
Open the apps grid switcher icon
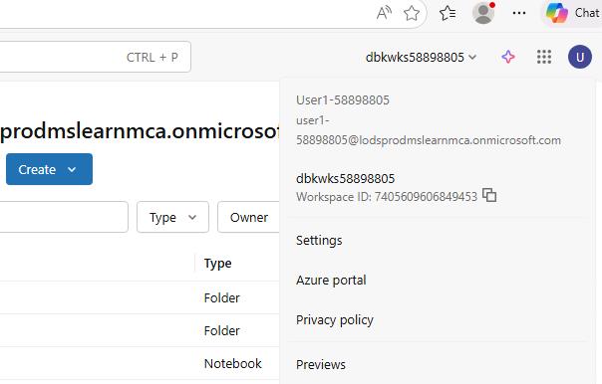pyautogui.click(x=544, y=57)
